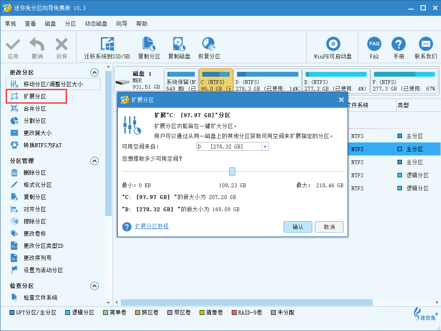Collapse the 检查分区 section chevron
The width and height of the screenshot is (441, 331).
[94, 286]
